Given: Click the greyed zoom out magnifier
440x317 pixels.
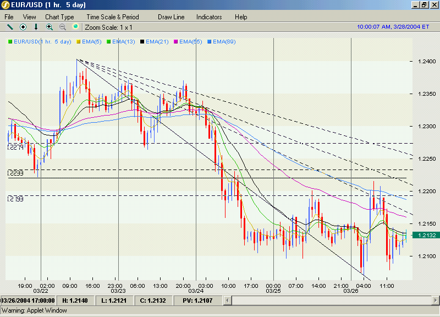Looking at the screenshot, I should coord(63,27).
